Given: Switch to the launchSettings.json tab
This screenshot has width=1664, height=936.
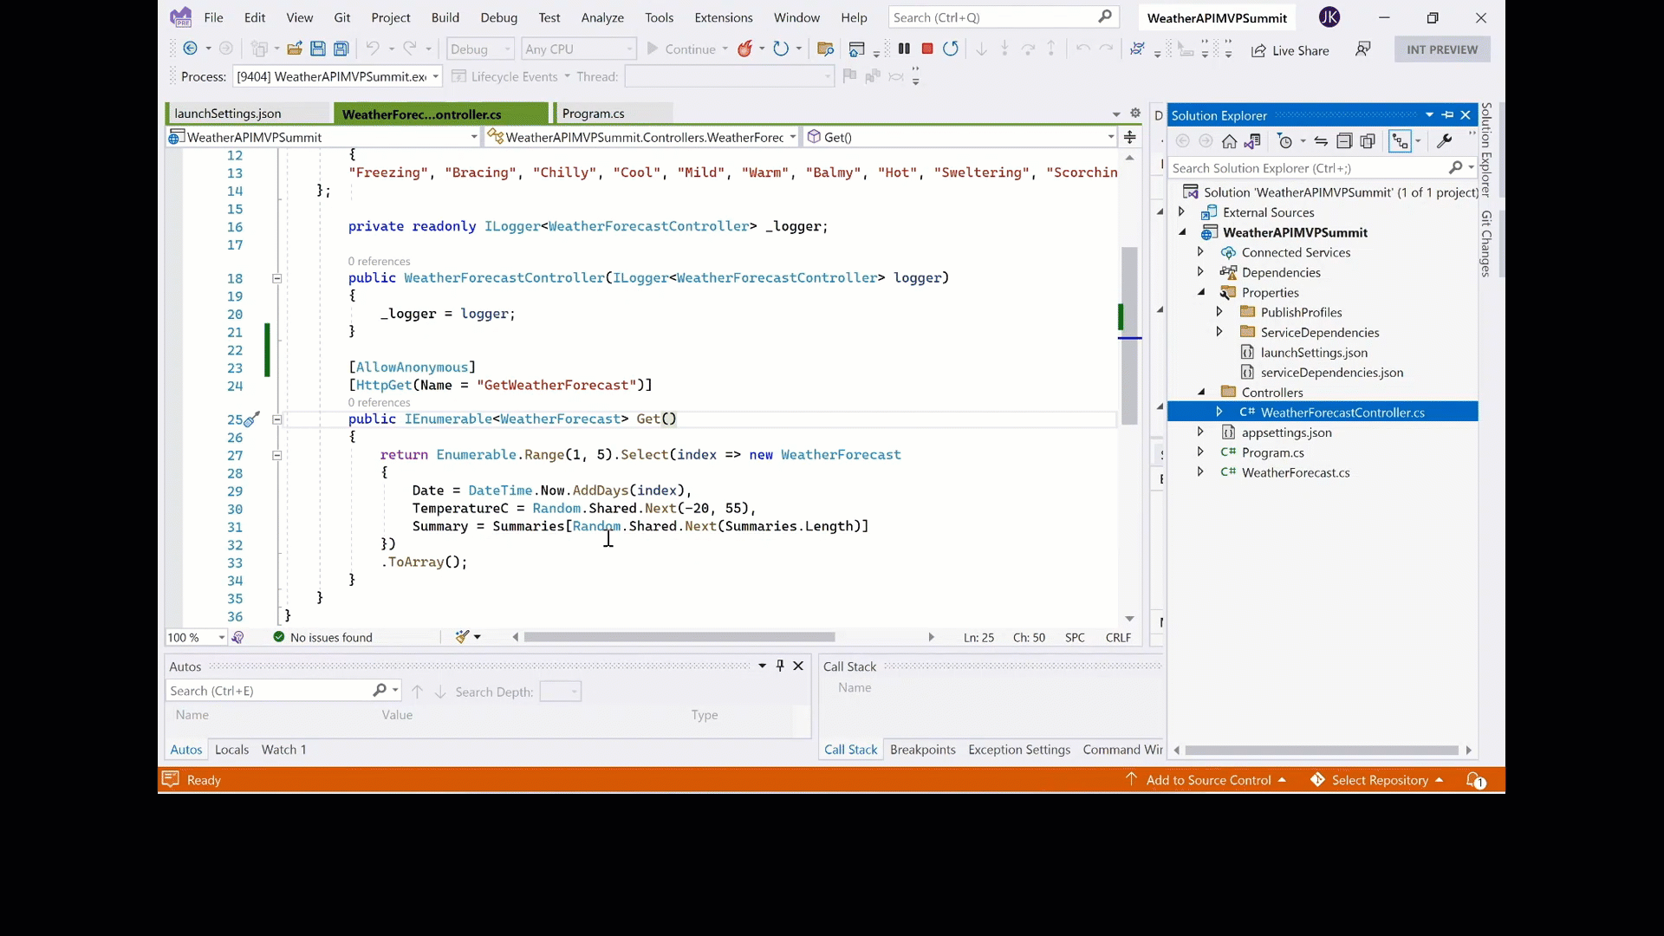Looking at the screenshot, I should pyautogui.click(x=227, y=114).
